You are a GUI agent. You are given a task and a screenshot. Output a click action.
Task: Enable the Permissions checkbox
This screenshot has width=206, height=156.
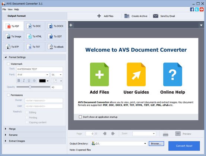pos(9,95)
